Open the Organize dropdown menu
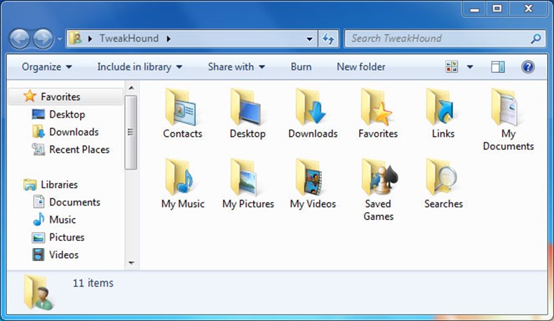 click(47, 67)
